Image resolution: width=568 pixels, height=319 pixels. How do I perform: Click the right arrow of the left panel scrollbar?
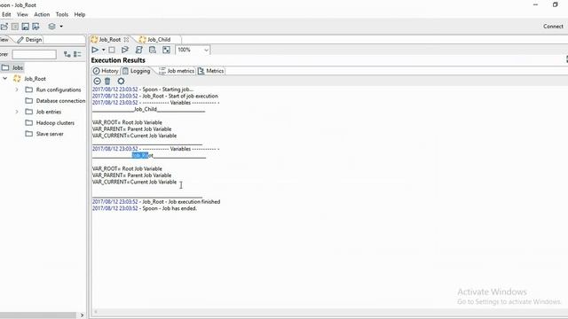[82, 315]
